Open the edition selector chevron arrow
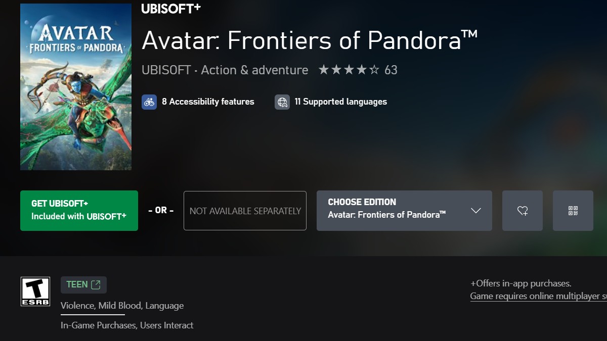 click(x=474, y=210)
